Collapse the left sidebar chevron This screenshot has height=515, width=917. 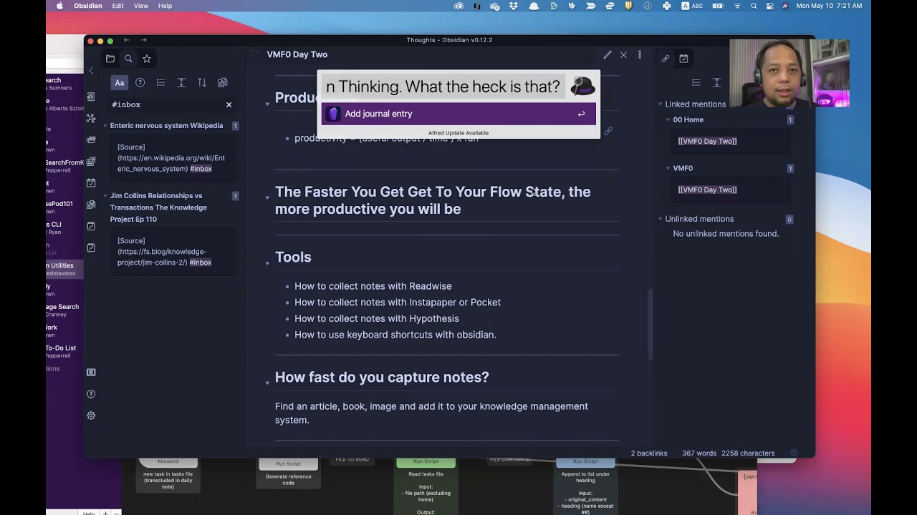91,71
